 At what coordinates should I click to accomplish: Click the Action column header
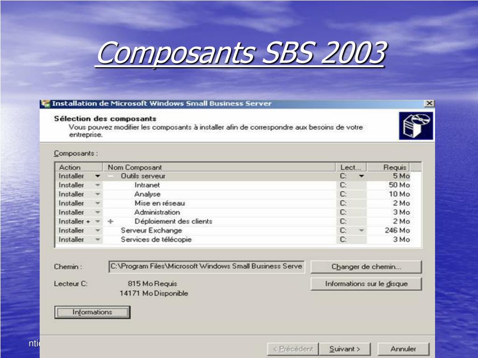click(x=78, y=167)
